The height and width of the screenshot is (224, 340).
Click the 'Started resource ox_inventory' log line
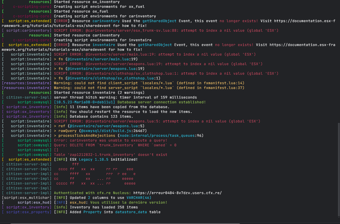click(87, 2)
